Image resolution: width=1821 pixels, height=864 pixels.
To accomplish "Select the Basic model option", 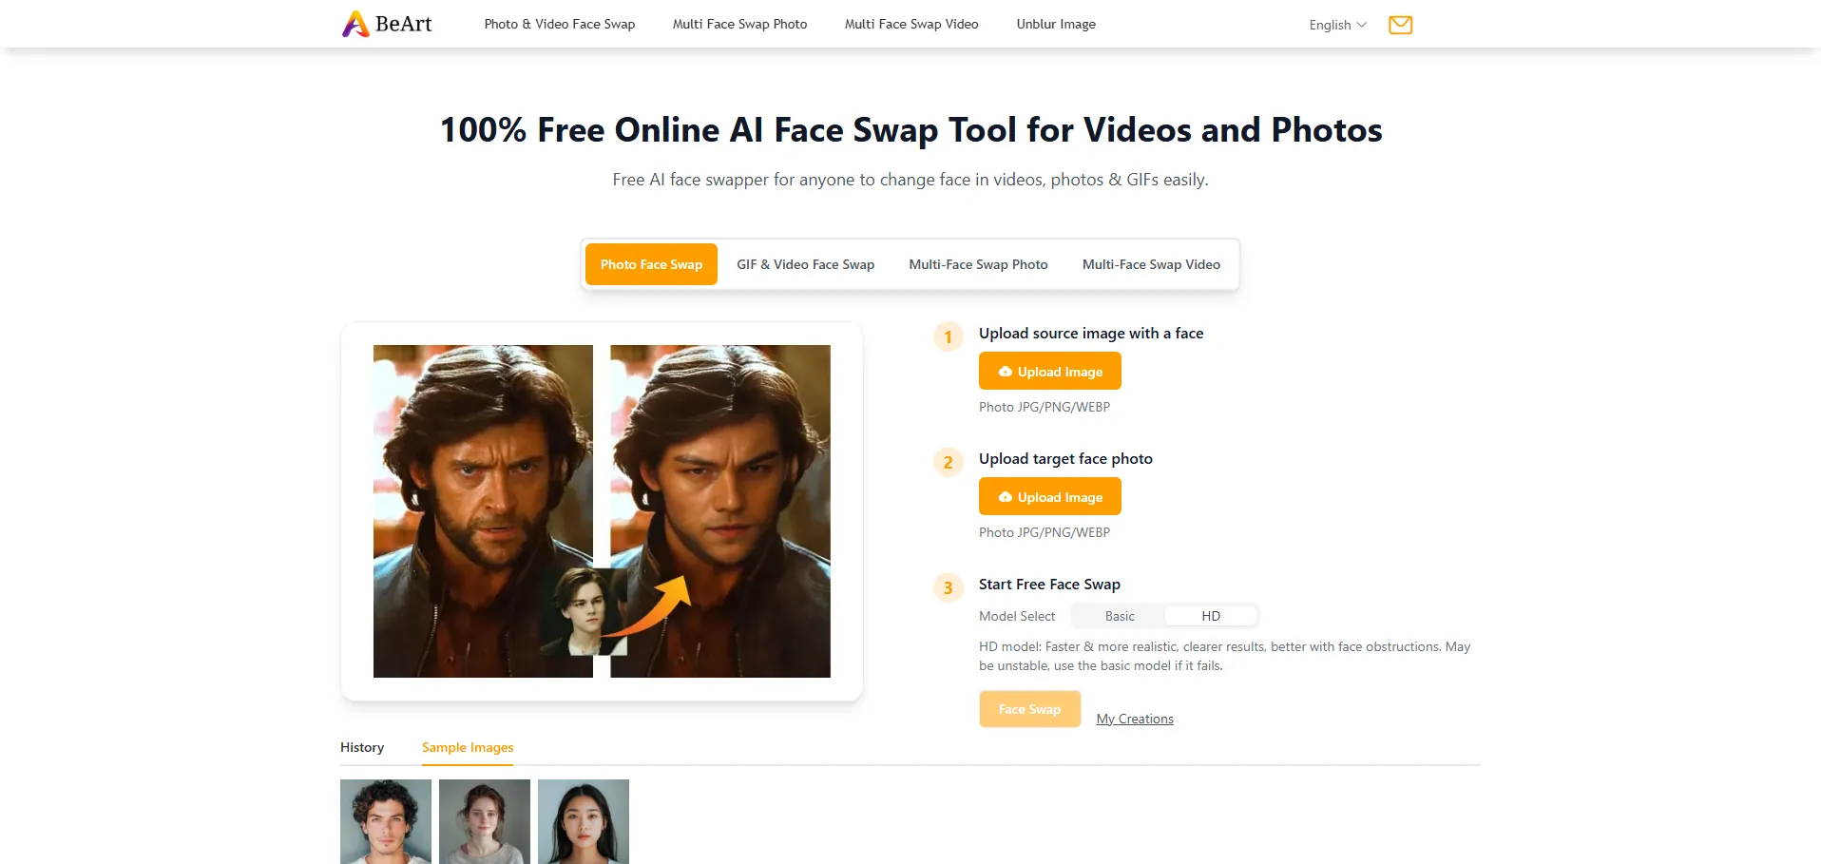I will 1119,616.
